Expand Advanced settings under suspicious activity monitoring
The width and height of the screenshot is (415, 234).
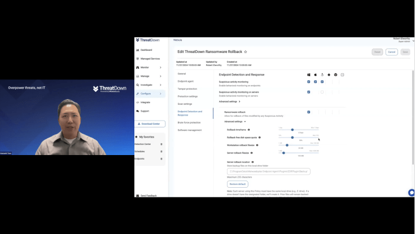[229, 101]
